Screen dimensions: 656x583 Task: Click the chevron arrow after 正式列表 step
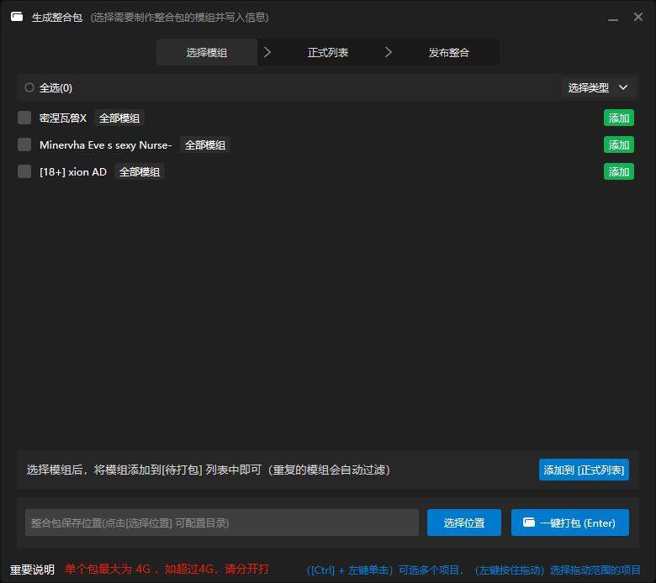389,52
